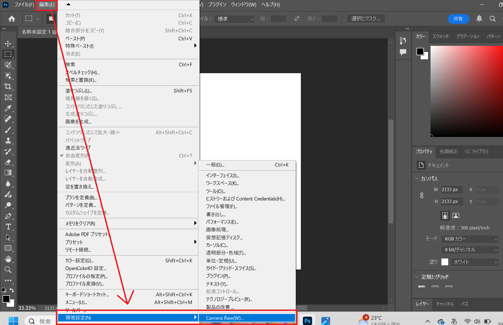Open the スタイル 標準 dropdown
The height and width of the screenshot is (325, 503).
click(x=234, y=19)
